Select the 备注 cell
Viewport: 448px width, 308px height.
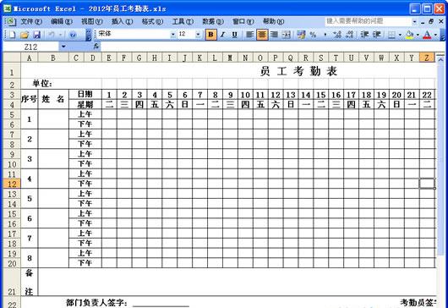click(29, 282)
